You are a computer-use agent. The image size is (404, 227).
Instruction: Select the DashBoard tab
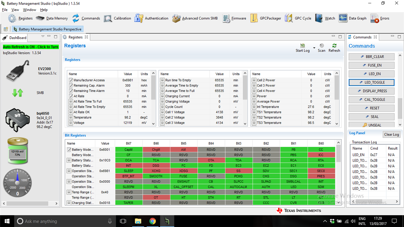click(x=15, y=37)
